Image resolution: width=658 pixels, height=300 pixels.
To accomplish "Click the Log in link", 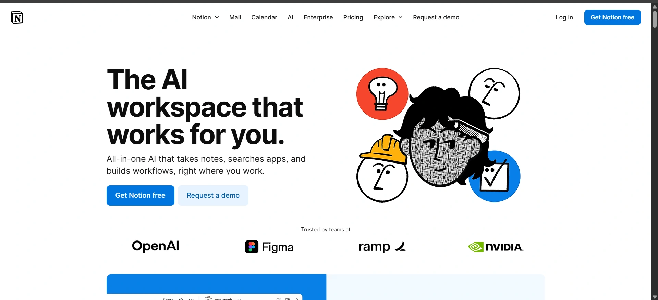I will pyautogui.click(x=564, y=17).
